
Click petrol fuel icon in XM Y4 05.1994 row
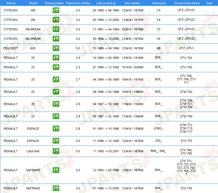56,20
